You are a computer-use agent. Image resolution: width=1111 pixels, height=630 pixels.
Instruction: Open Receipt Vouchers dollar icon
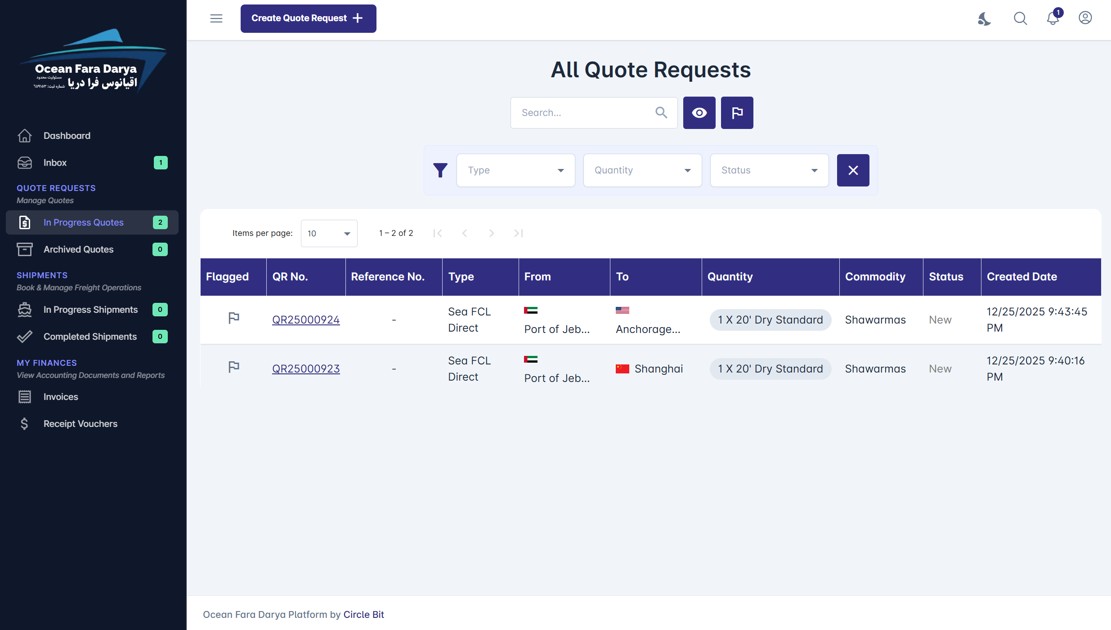point(24,424)
